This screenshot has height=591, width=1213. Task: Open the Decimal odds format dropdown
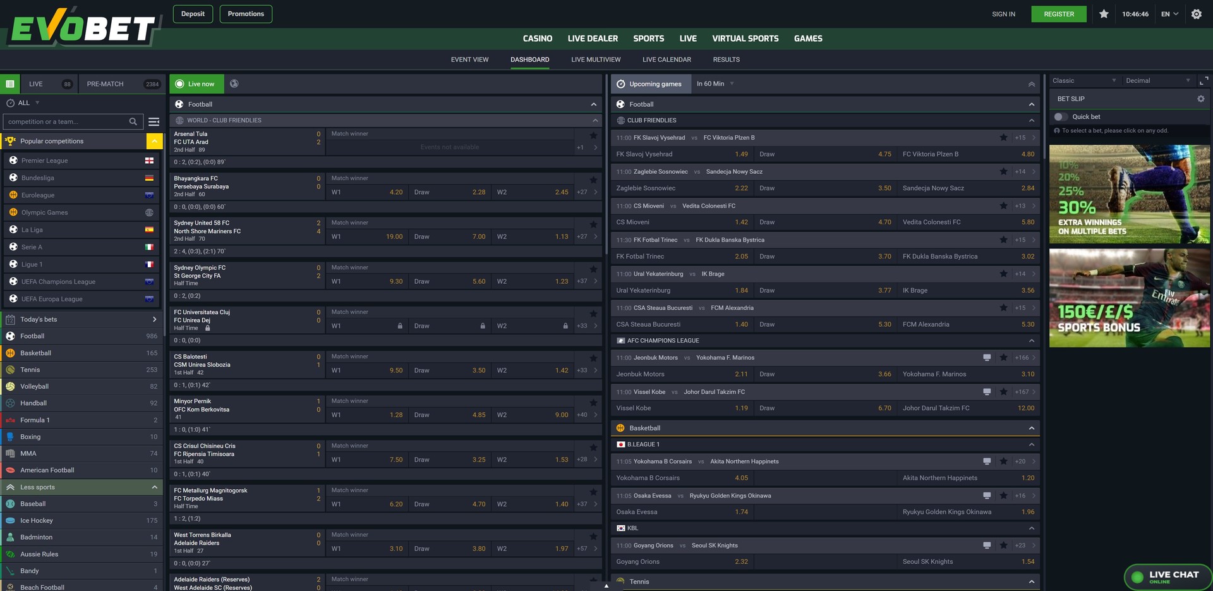point(1158,81)
